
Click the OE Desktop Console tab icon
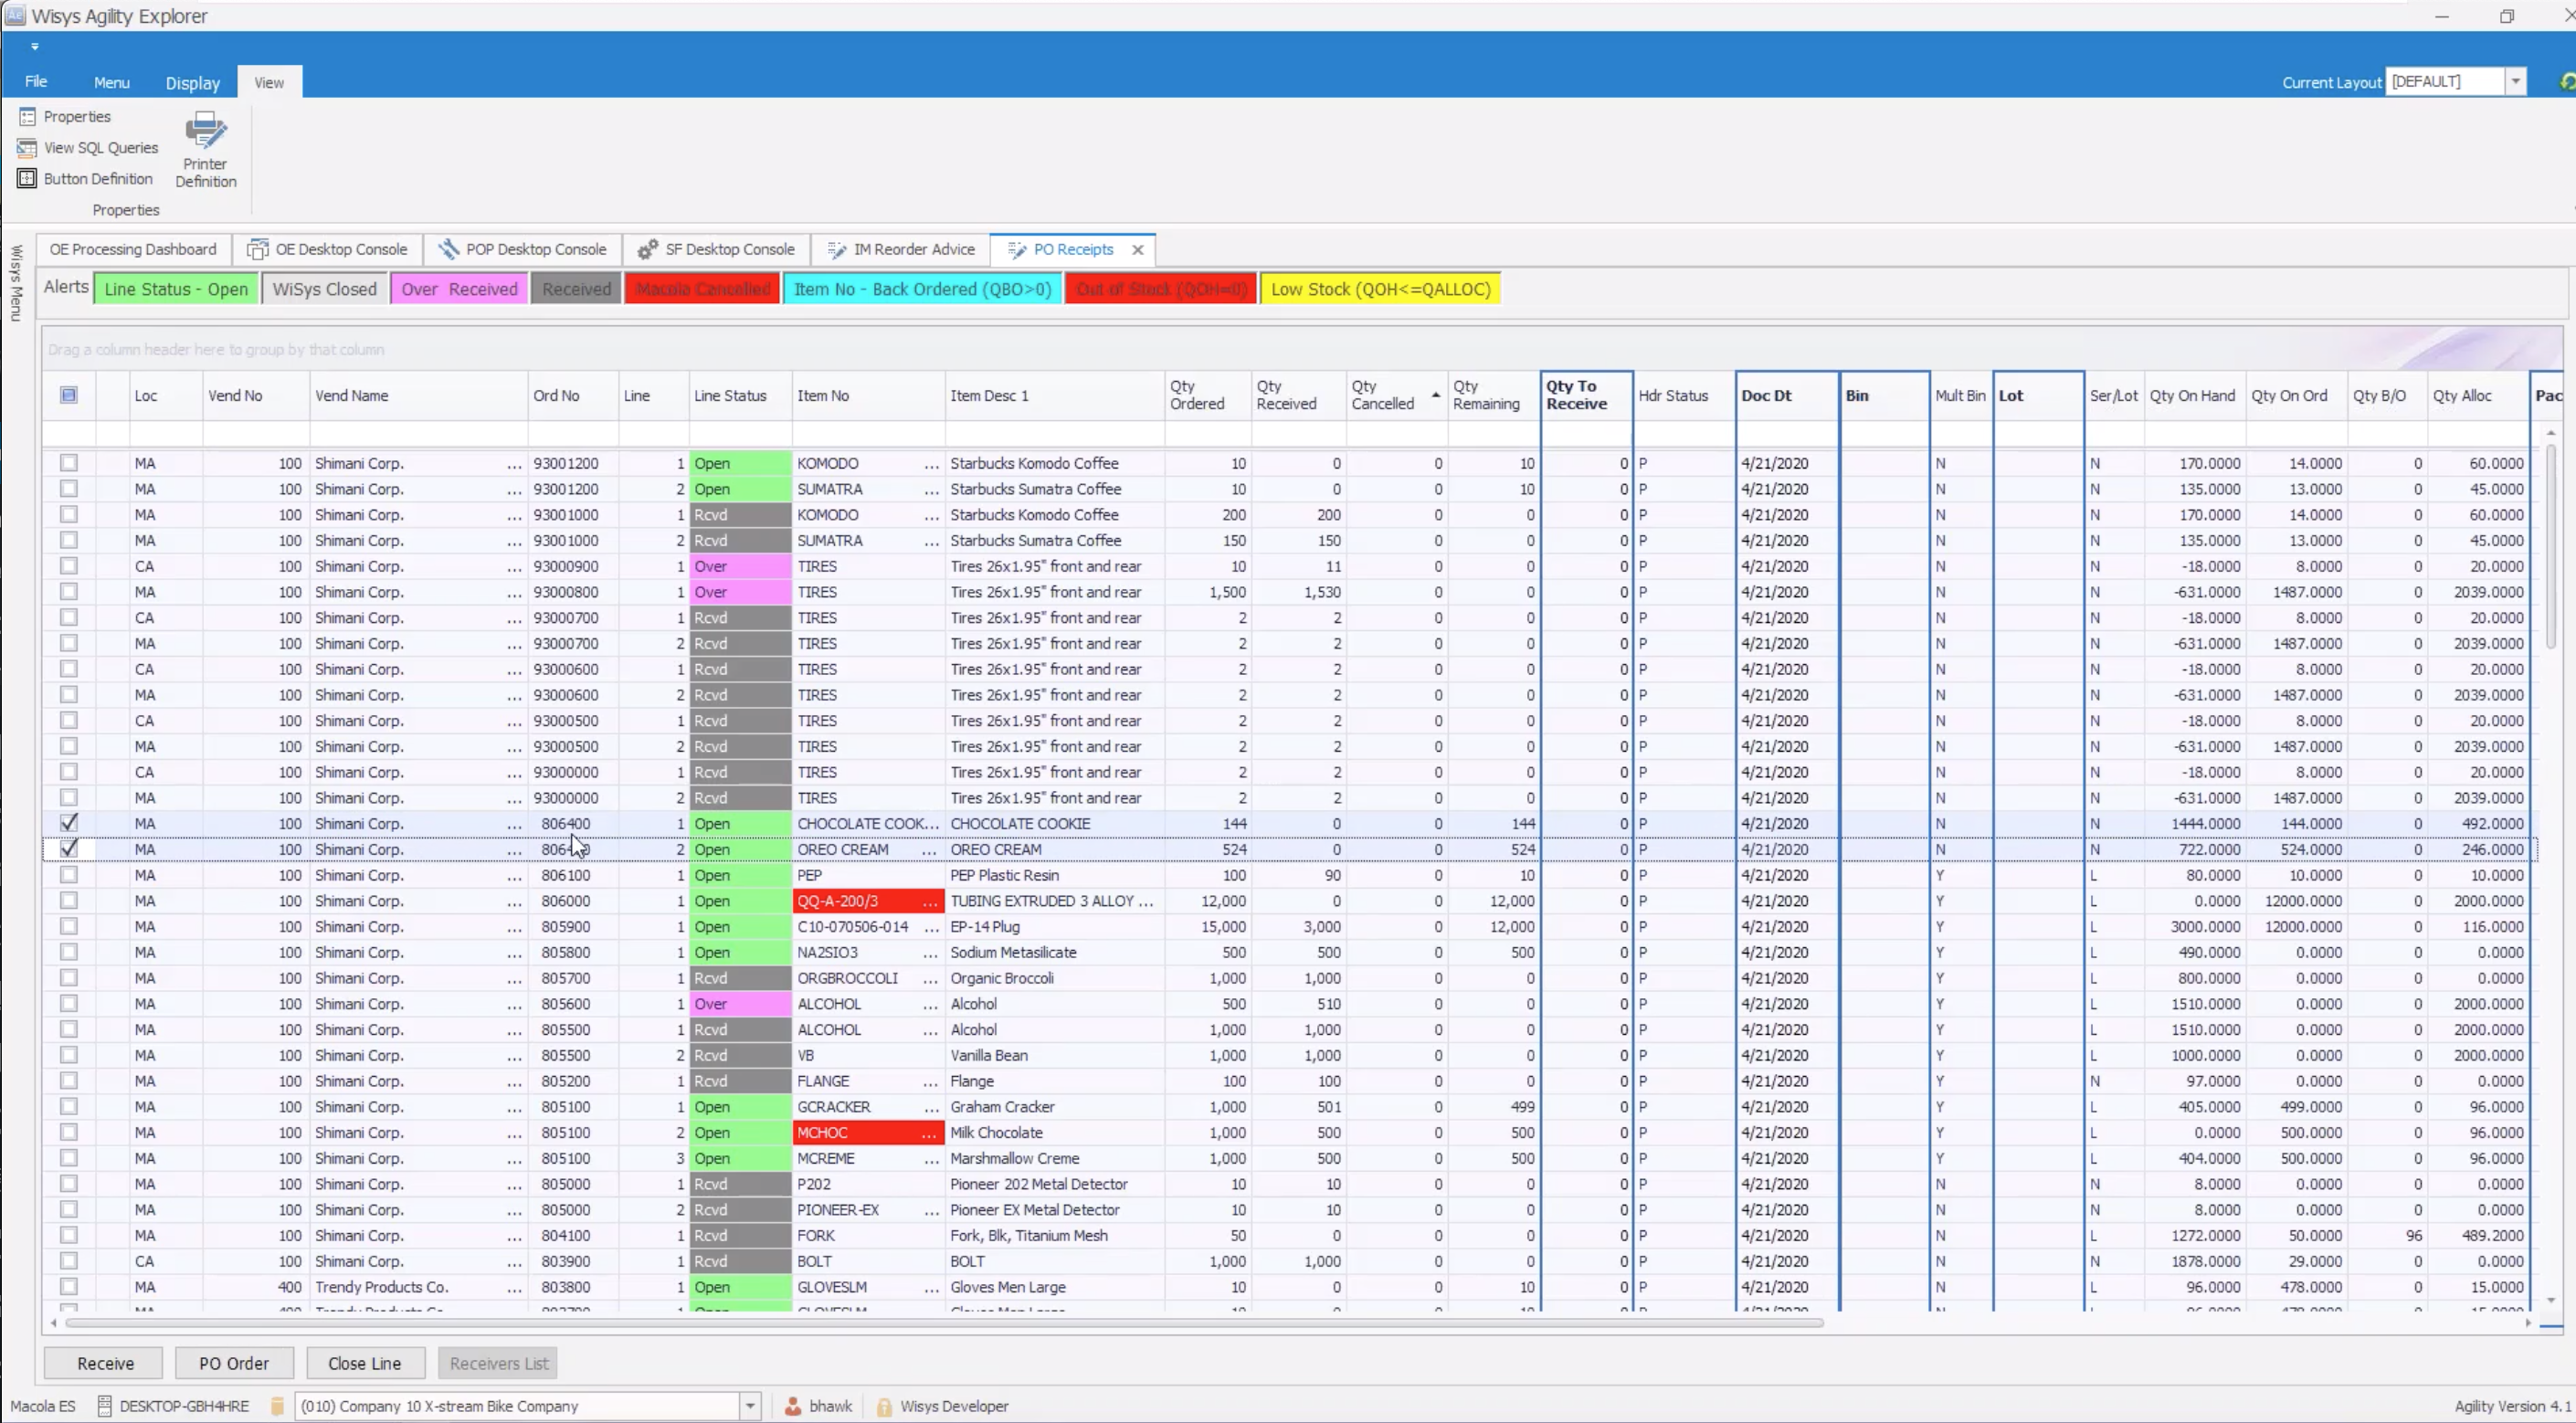click(x=258, y=249)
